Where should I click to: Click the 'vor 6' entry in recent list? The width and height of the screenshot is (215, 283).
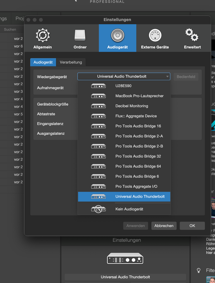click(18, 46)
